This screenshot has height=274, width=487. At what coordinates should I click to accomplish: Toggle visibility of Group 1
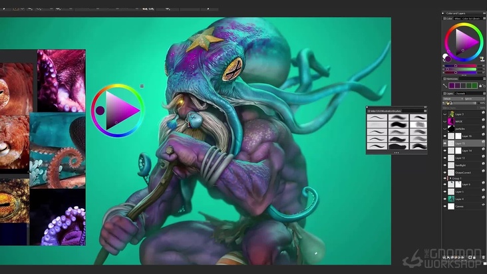[x=445, y=178]
